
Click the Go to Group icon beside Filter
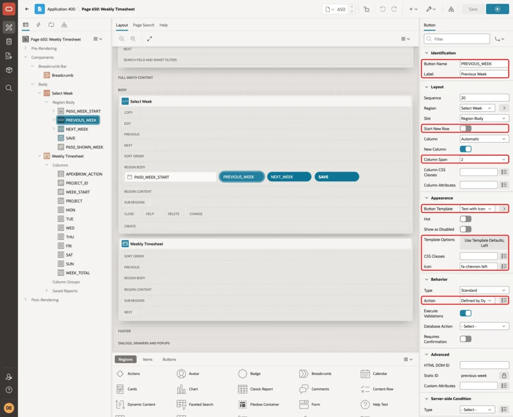pos(499,39)
